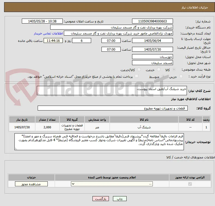Toggle the اسناد خزانه اسلامی payment checkbox
This screenshot has width=215, height=206.
(137, 76)
